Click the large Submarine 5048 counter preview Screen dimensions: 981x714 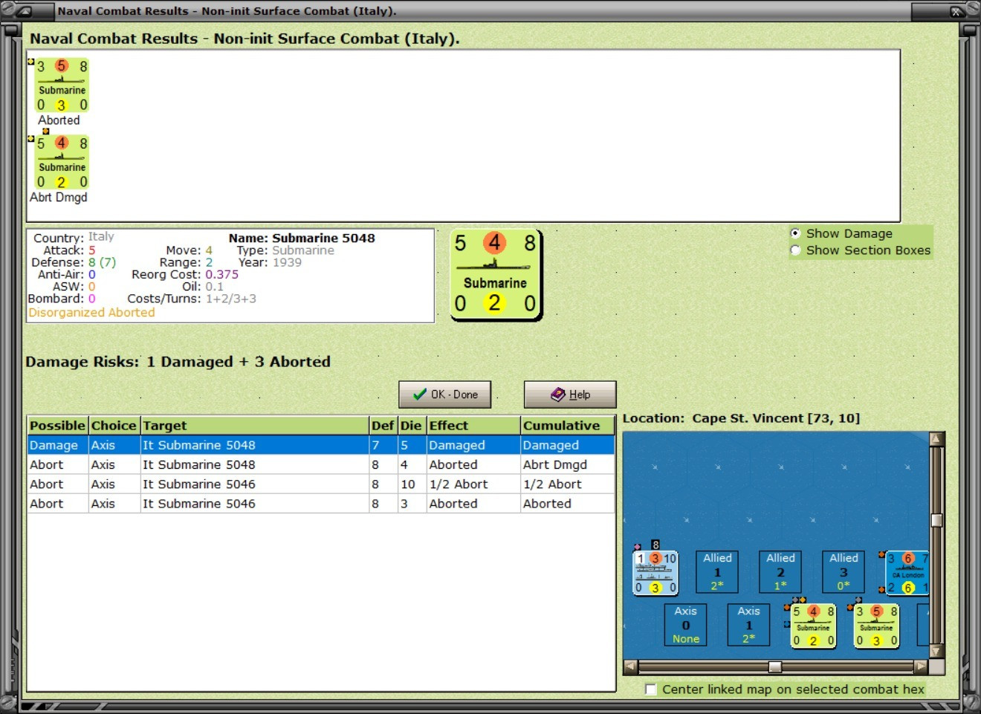click(496, 275)
